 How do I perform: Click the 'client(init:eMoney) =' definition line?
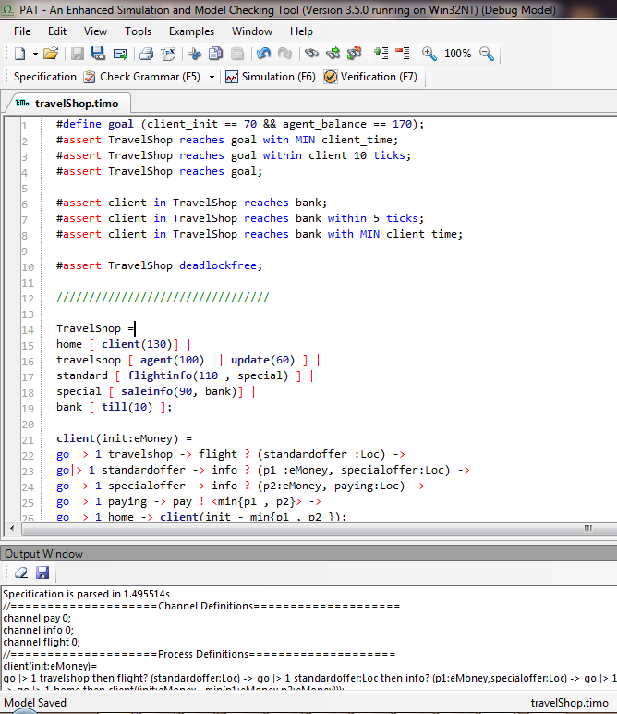124,438
